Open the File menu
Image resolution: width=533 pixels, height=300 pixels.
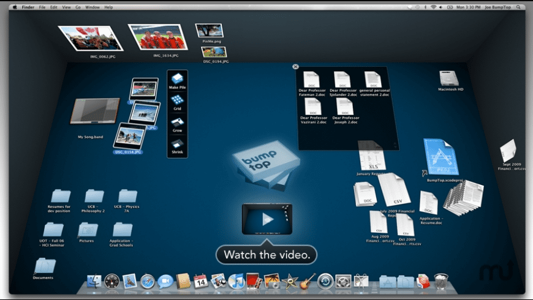pyautogui.click(x=42, y=7)
